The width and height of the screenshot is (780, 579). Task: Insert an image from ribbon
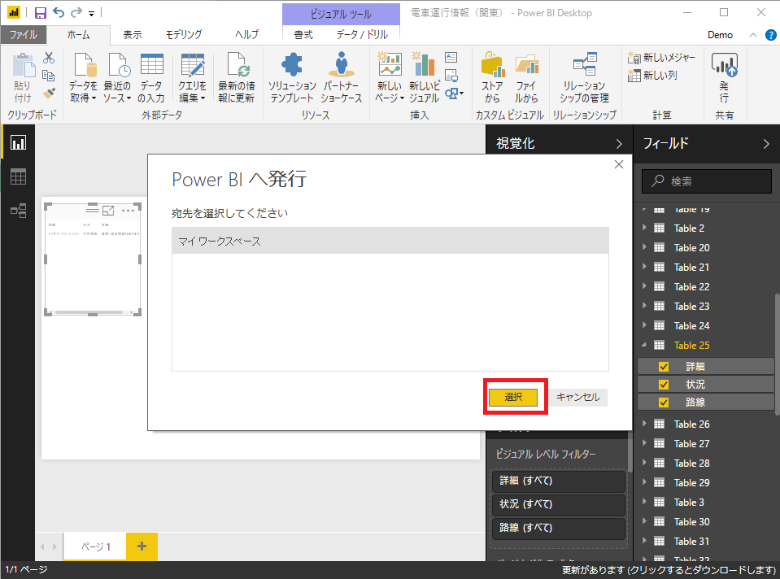pos(451,75)
